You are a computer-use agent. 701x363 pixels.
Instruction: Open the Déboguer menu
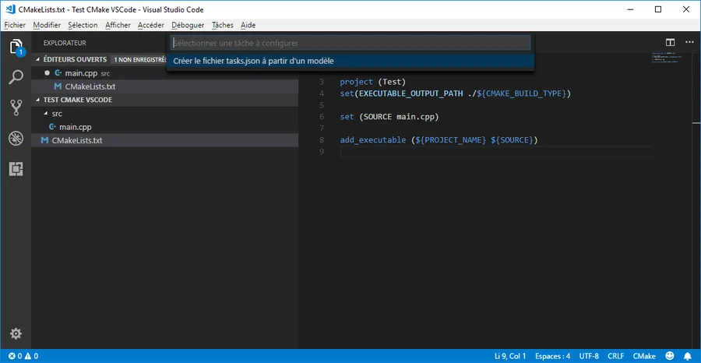pyautogui.click(x=188, y=25)
